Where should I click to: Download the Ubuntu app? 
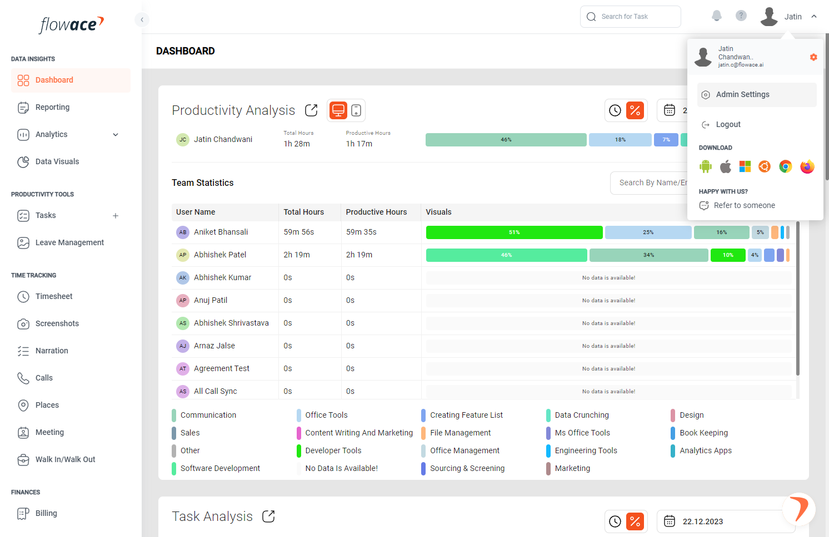[x=765, y=166]
